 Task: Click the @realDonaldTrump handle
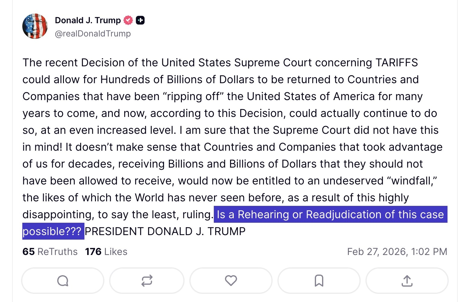pyautogui.click(x=93, y=33)
